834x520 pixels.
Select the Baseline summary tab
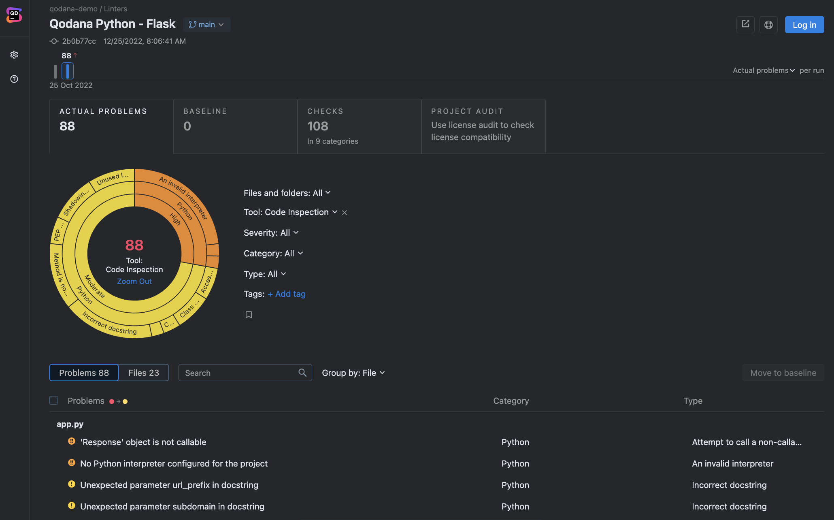click(x=236, y=126)
